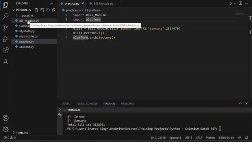
Task: Click on line 1 import Bill_Module
Action: pos(89,15)
